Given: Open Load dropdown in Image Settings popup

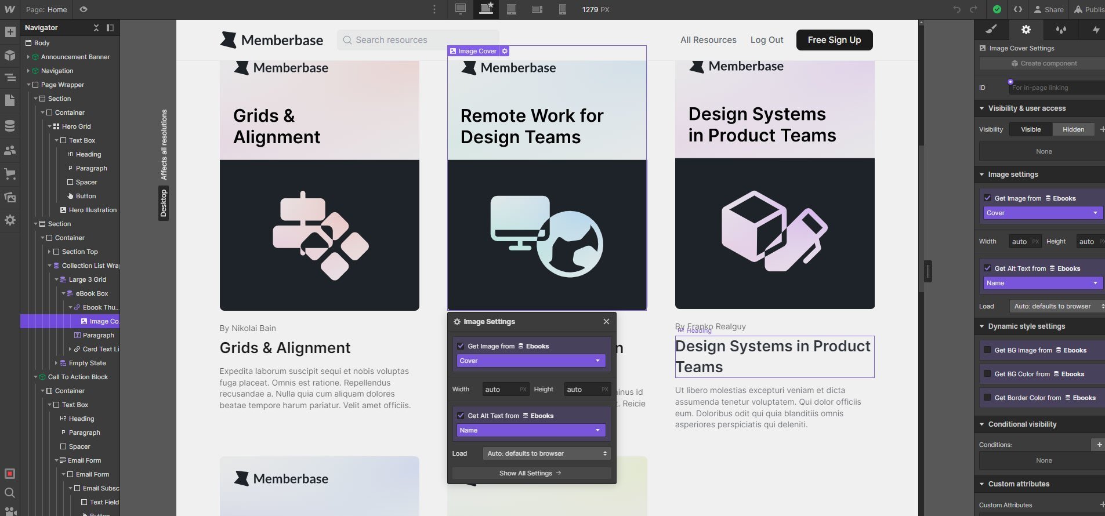Looking at the screenshot, I should click(x=546, y=453).
